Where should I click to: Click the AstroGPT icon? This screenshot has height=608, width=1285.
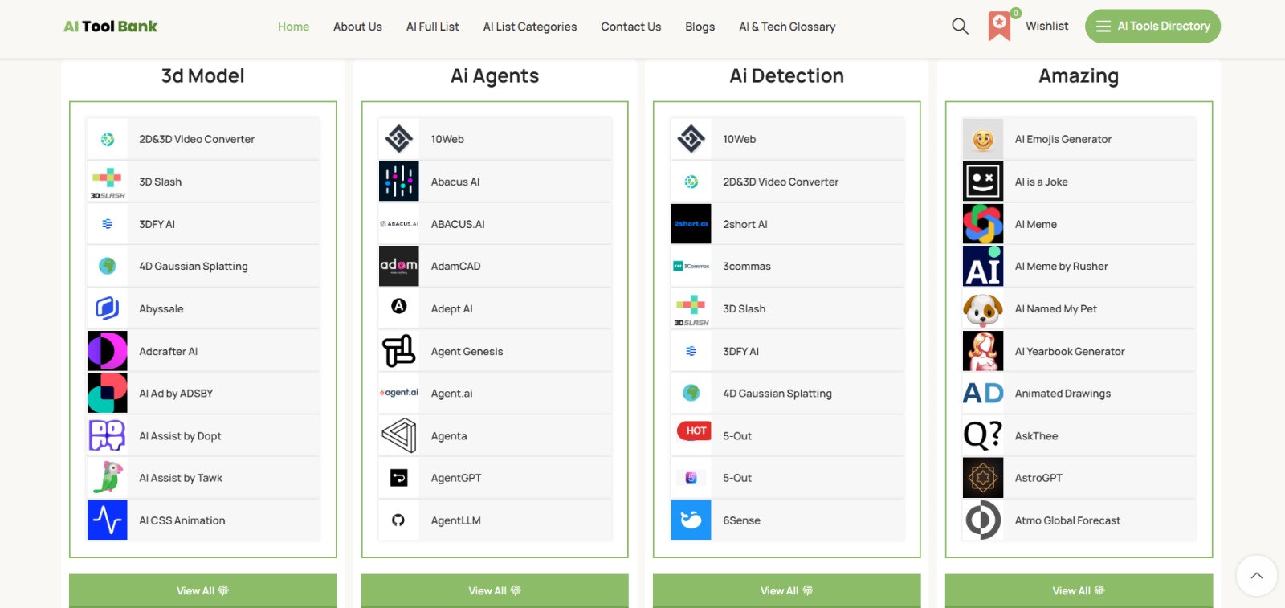(x=983, y=478)
